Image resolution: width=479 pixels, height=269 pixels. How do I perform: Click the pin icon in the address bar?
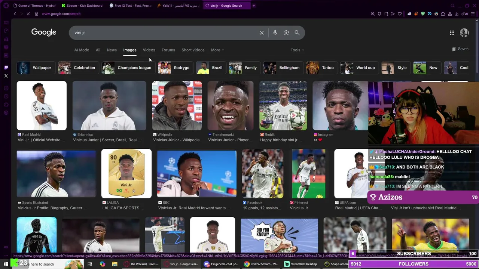click(x=379, y=14)
